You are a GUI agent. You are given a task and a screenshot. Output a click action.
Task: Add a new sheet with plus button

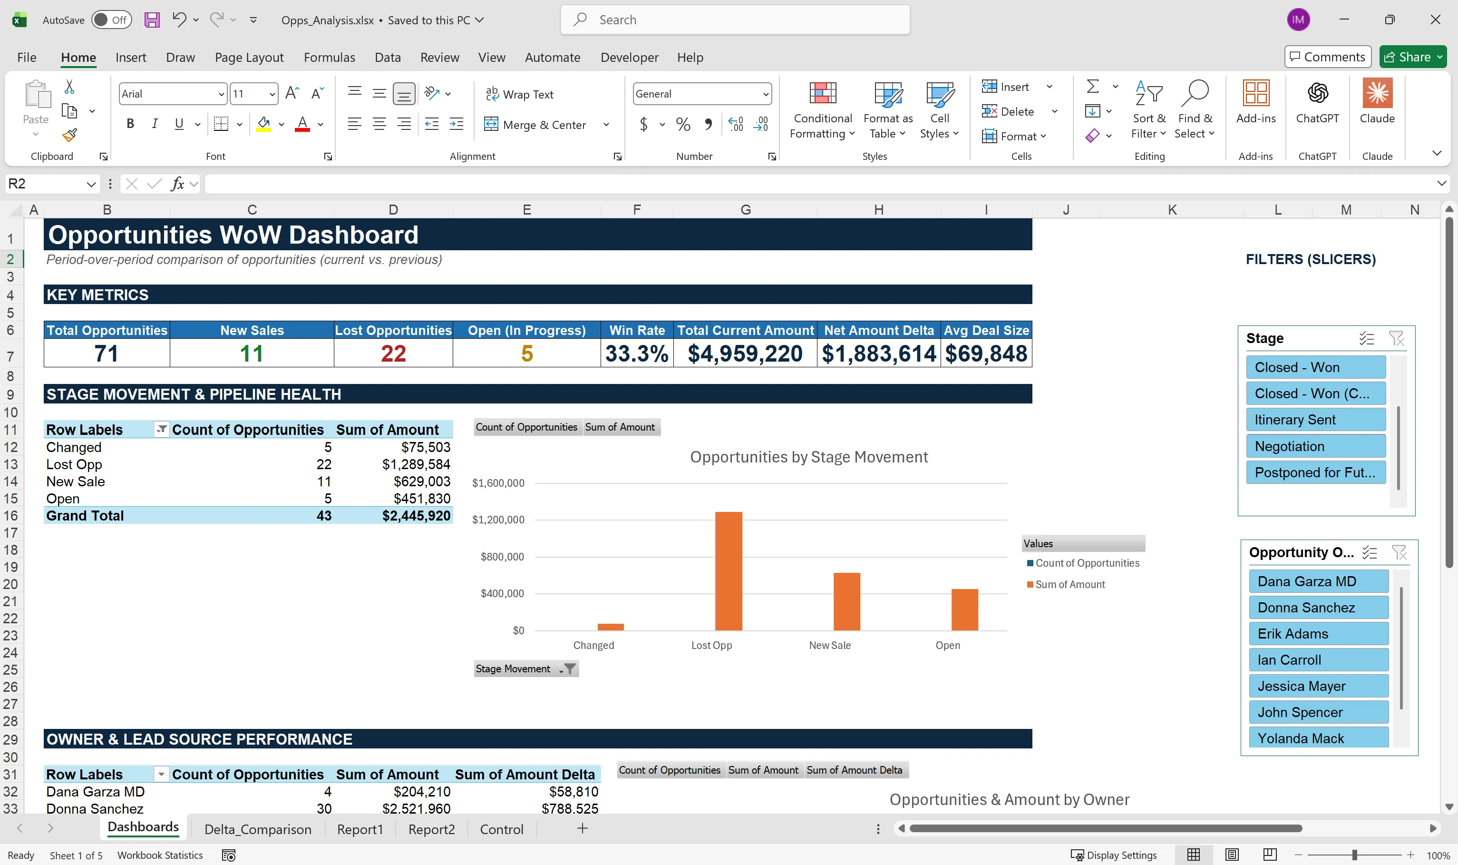point(582,828)
